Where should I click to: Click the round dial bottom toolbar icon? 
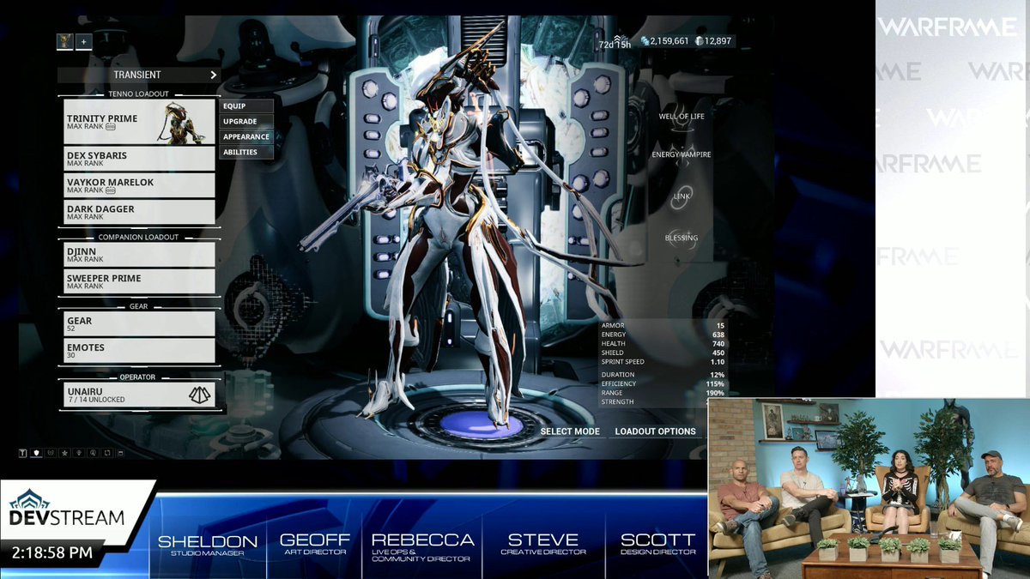[x=93, y=452]
